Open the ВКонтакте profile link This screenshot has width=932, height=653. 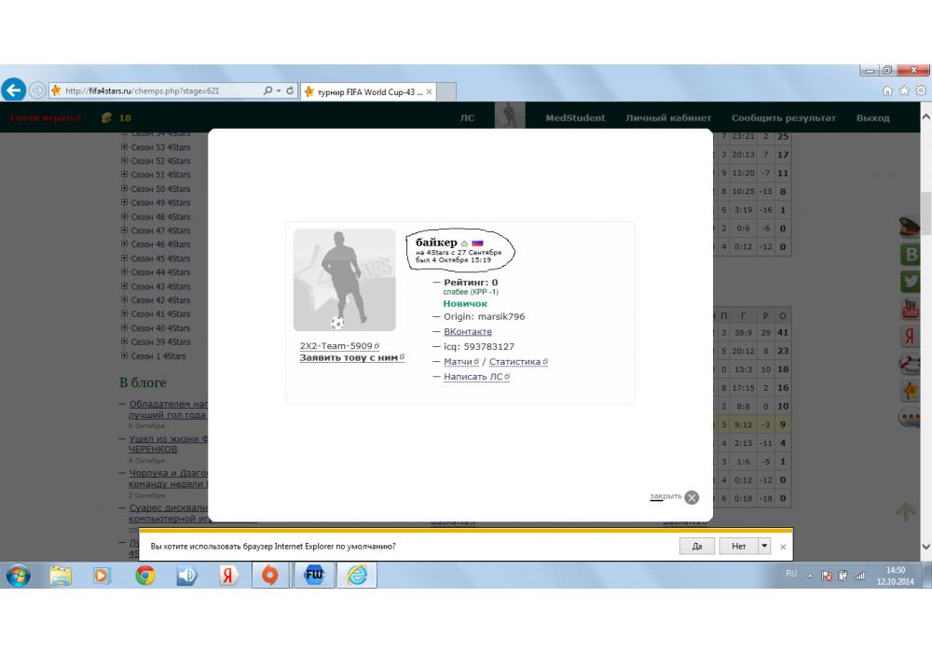[468, 332]
